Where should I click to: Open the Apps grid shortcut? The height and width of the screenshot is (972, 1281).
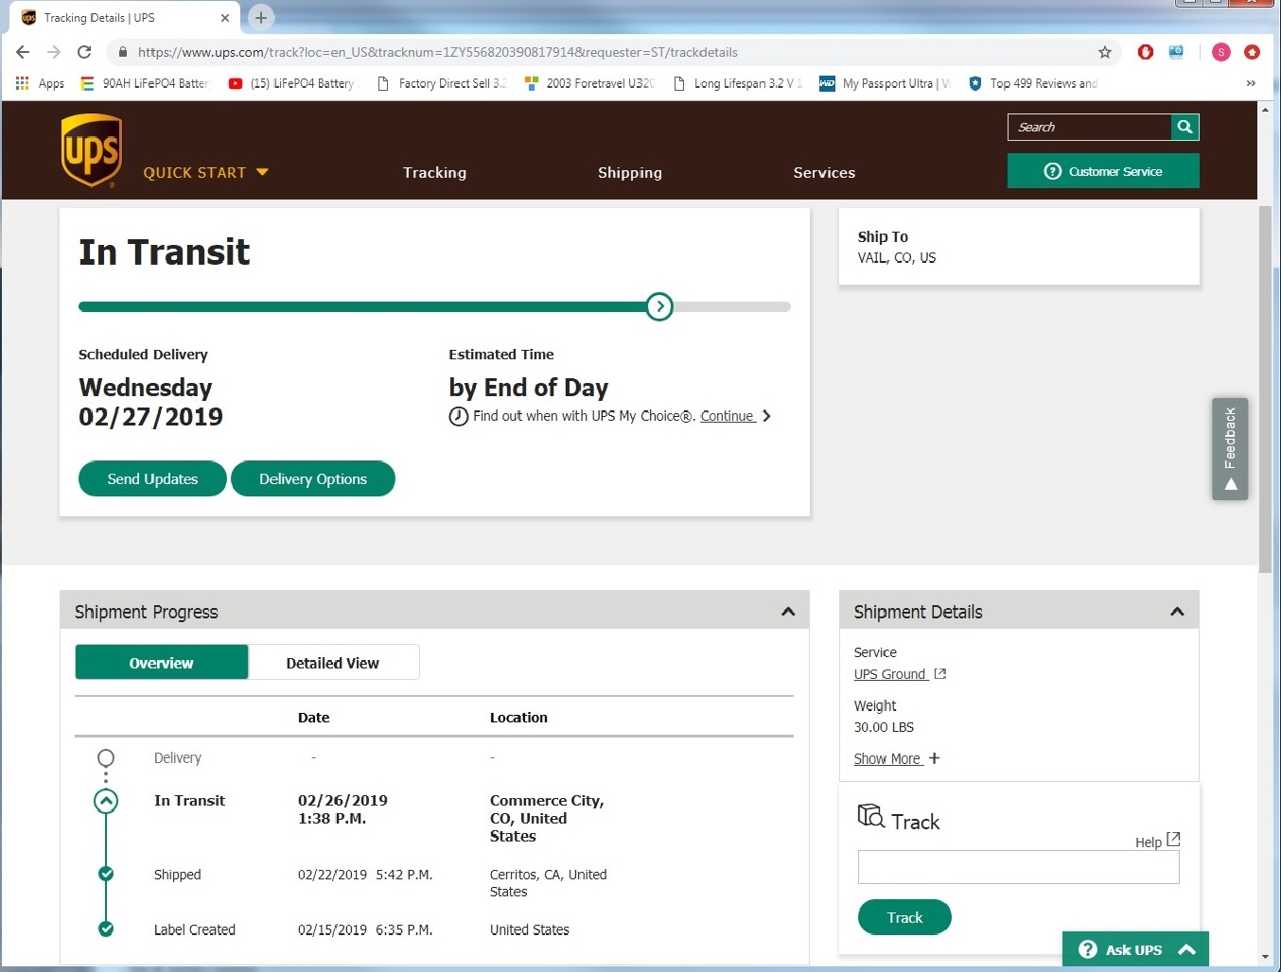pos(40,83)
